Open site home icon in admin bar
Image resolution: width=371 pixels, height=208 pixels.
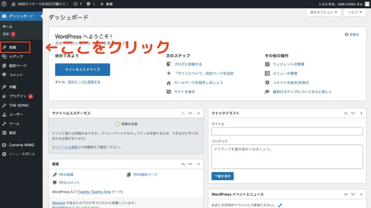[x=13, y=4]
